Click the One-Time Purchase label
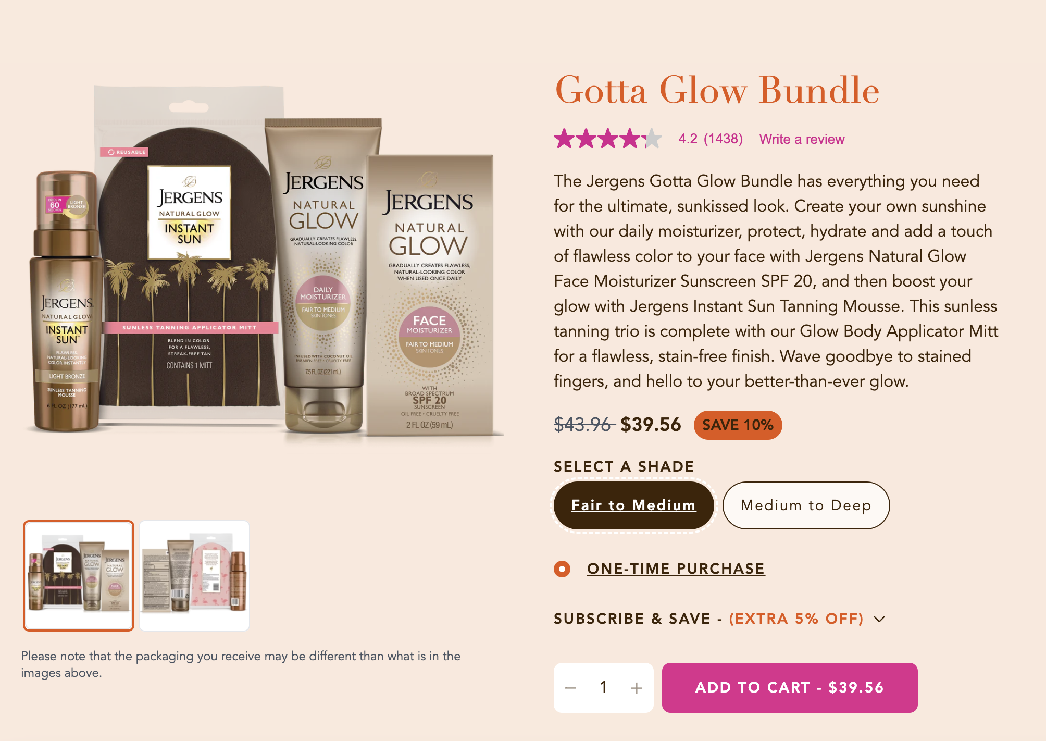Viewport: 1046px width, 741px height. coord(676,569)
